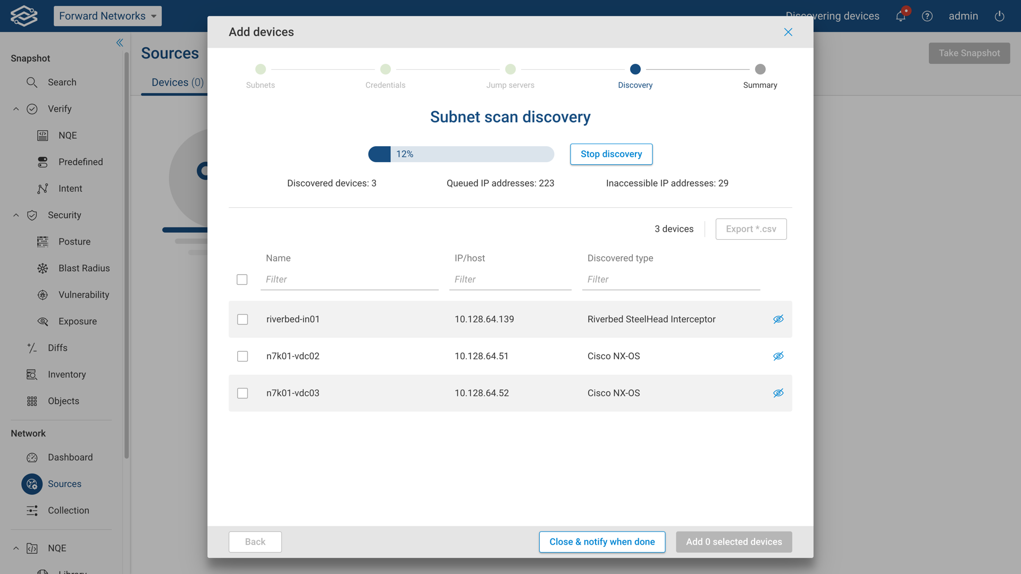Collapse the Verify section chevron
The height and width of the screenshot is (574, 1021).
click(x=16, y=109)
